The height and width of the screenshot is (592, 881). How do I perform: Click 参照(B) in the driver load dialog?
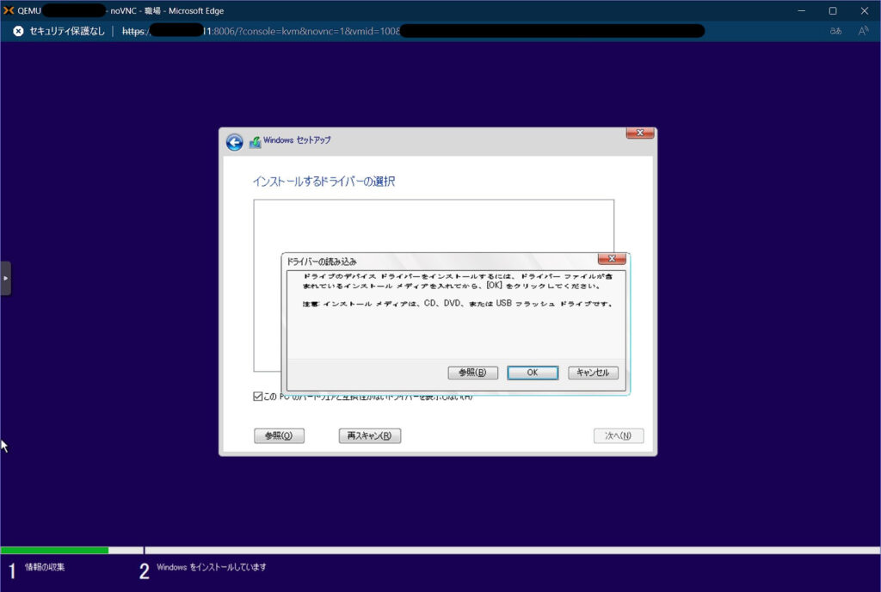471,373
